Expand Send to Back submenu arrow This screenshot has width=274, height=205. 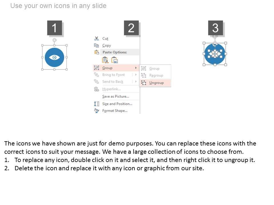point(136,81)
